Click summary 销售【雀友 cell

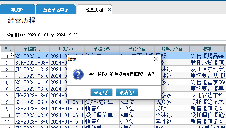(x=207, y=82)
